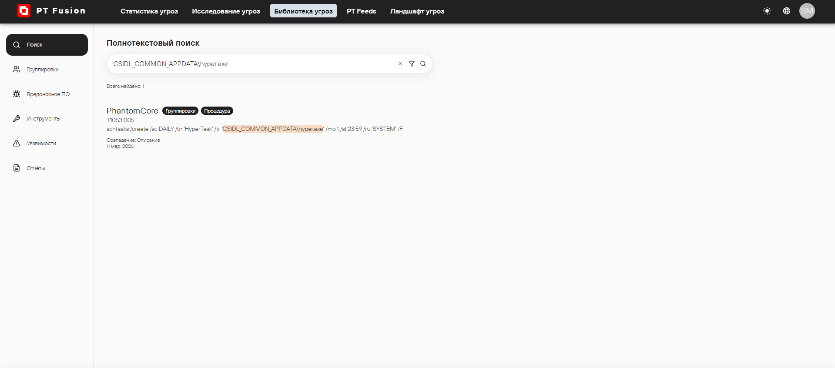Open Отчёты section in sidebar
The width and height of the screenshot is (835, 368).
47,168
